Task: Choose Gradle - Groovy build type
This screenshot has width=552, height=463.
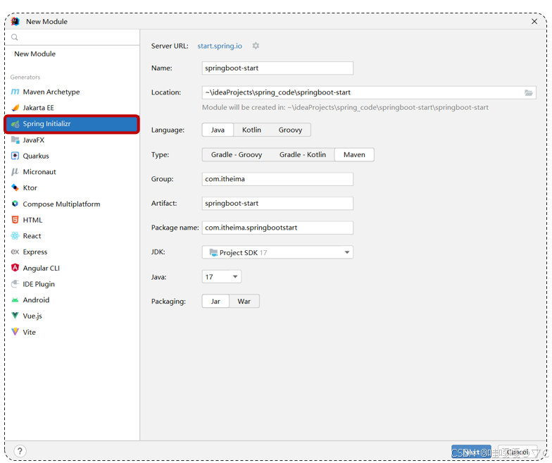Action: click(x=237, y=155)
